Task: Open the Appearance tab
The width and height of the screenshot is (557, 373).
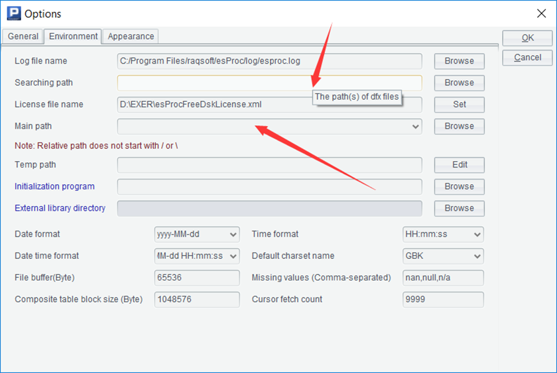Action: coord(131,36)
